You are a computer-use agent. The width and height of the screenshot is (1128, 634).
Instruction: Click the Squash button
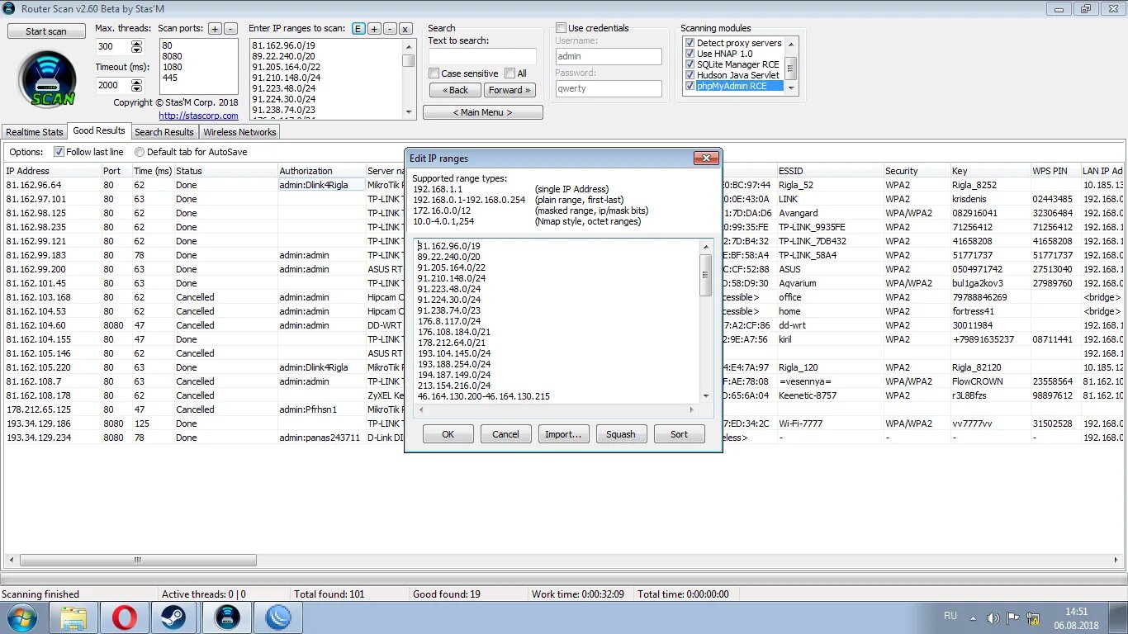click(x=621, y=434)
